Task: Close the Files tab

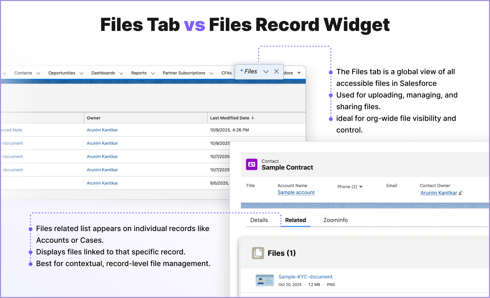Action: tap(276, 71)
